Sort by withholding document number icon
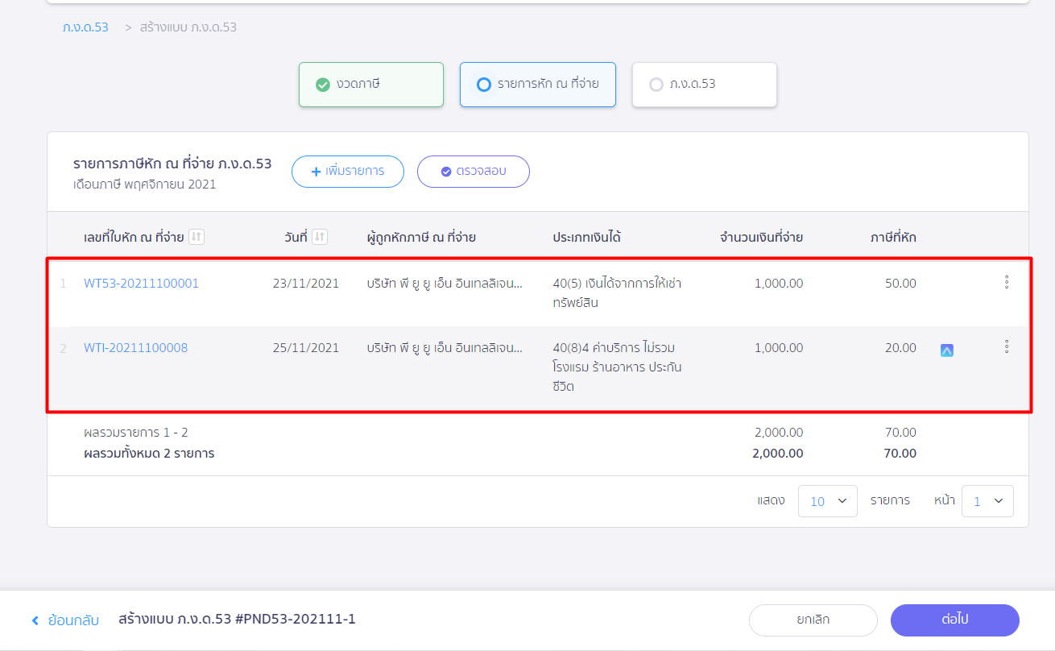1055x651 pixels. [x=197, y=237]
